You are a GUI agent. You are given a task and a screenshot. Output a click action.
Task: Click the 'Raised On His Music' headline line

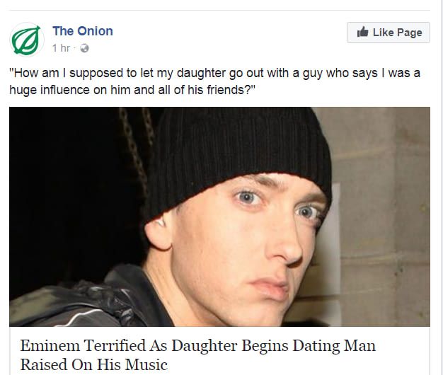coord(94,364)
